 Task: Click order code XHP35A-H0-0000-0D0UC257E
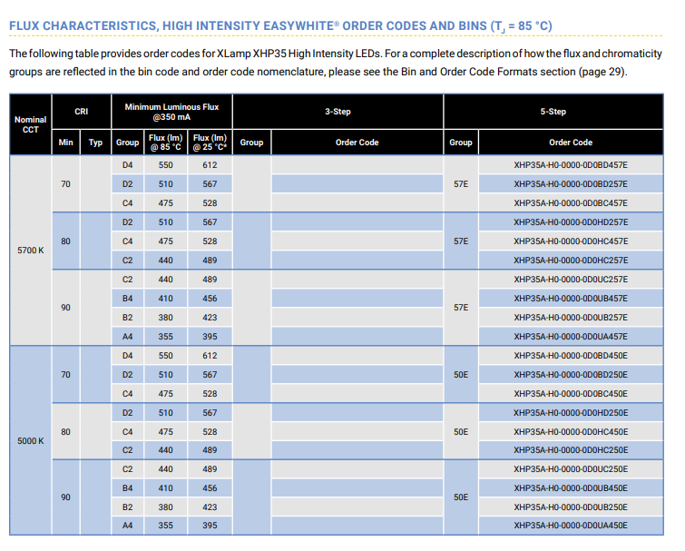[571, 280]
